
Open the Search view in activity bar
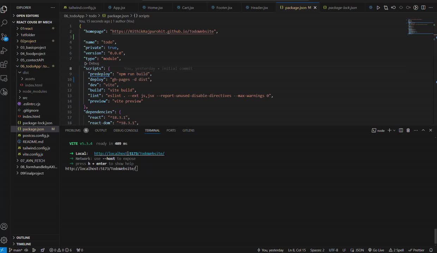(x=4, y=23)
